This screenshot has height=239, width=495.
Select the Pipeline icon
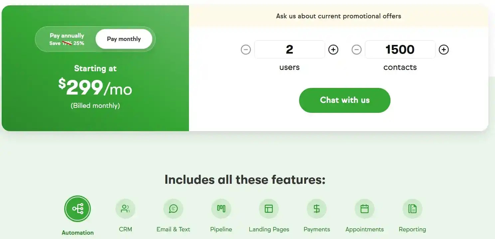221,209
